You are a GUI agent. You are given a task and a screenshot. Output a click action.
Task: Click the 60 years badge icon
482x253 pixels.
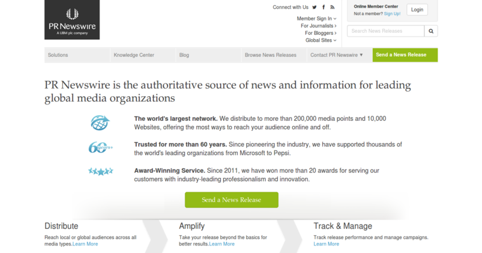(x=100, y=147)
